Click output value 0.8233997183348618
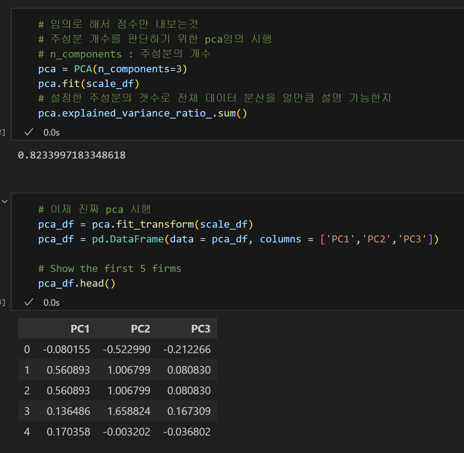The image size is (464, 453). [x=72, y=155]
